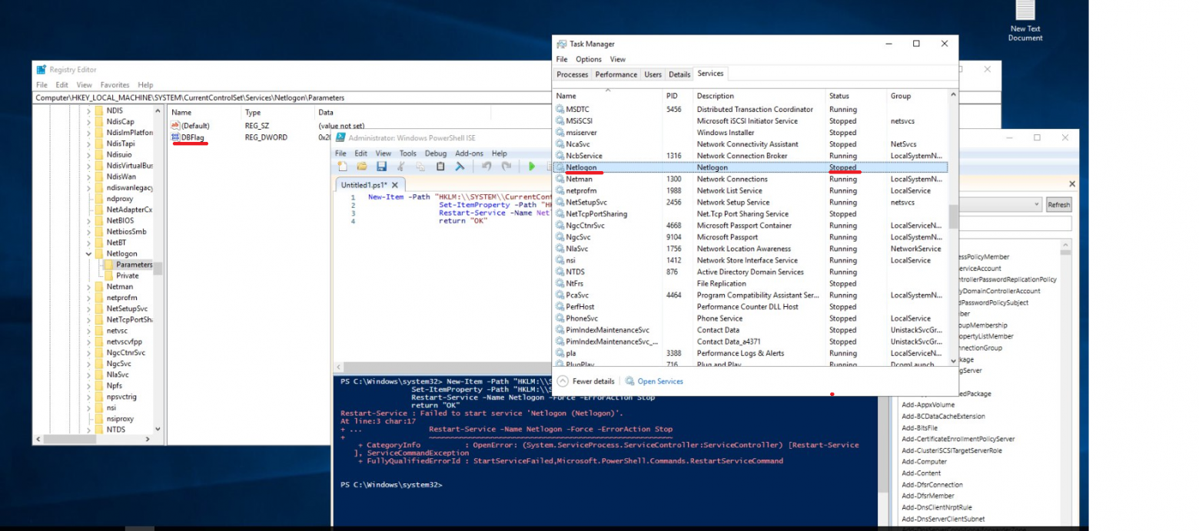Select the NlaSvc service row

751,249
